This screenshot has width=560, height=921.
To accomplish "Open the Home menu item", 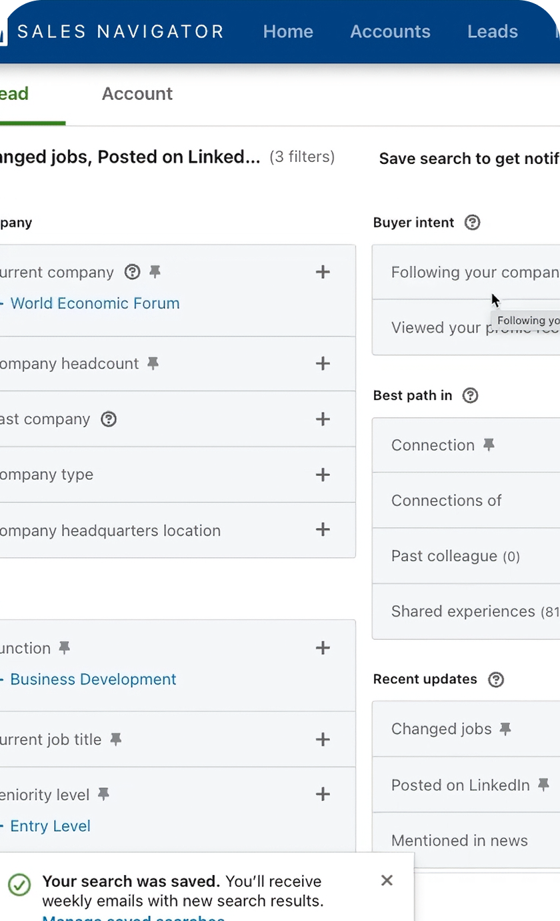I will coord(288,31).
